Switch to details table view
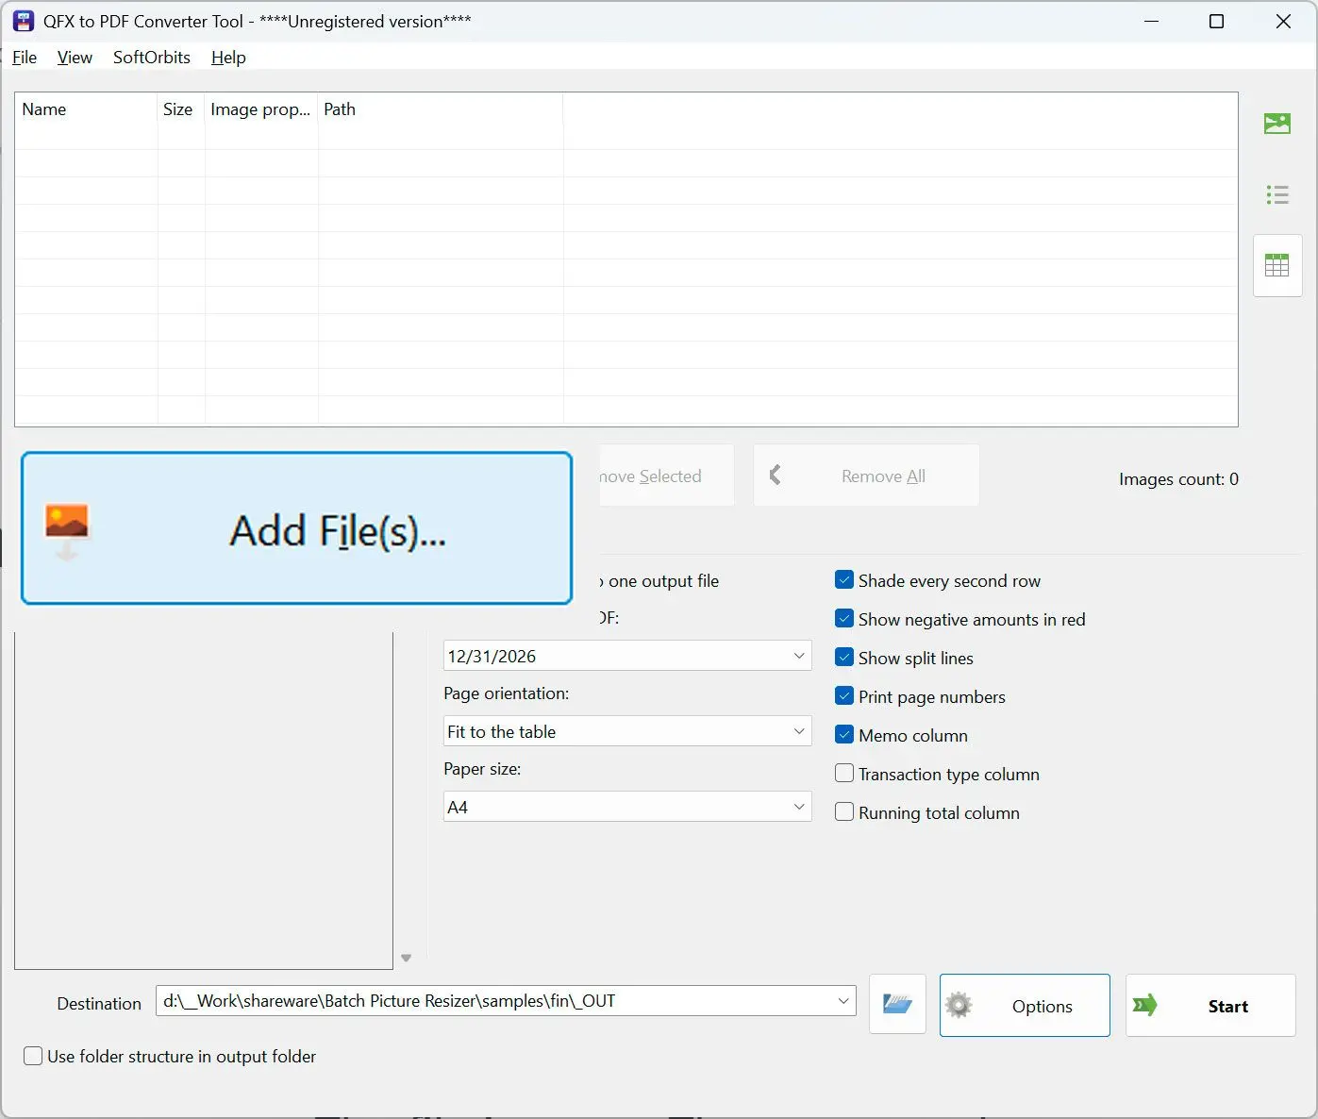The height and width of the screenshot is (1119, 1318). coord(1277,266)
